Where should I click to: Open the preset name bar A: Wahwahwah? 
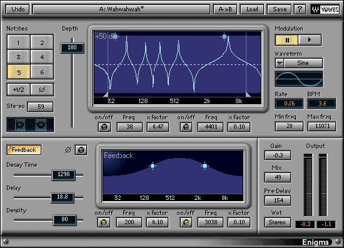[121, 9]
